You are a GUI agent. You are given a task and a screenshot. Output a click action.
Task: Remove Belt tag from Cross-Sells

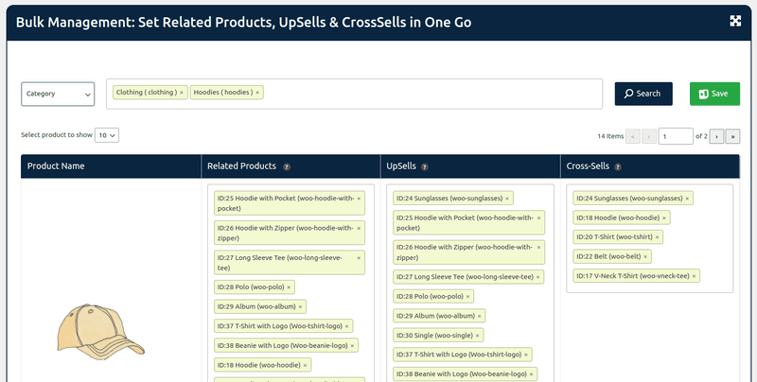tap(646, 256)
